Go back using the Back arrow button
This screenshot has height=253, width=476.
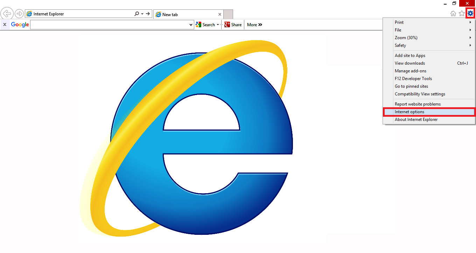tap(7, 14)
